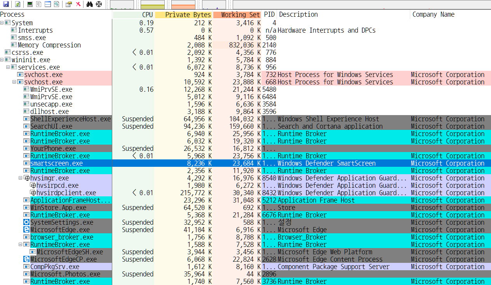Select the MicrosoftEdgeSH.exe process row
This screenshot has width=491, height=285.
point(245,252)
